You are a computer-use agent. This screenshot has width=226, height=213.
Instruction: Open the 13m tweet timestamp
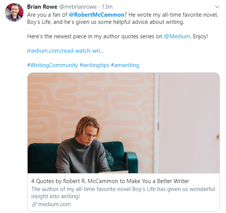[x=107, y=7]
